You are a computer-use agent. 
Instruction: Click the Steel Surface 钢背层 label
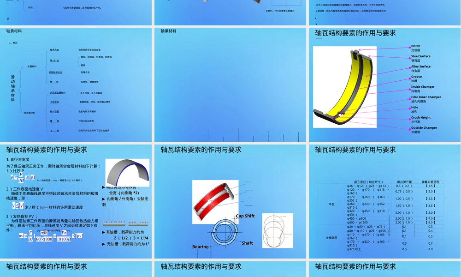(x=420, y=58)
